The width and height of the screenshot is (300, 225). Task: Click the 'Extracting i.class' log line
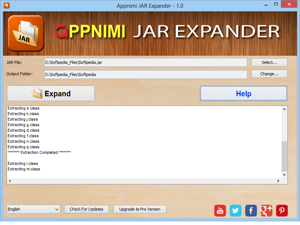click(23, 163)
